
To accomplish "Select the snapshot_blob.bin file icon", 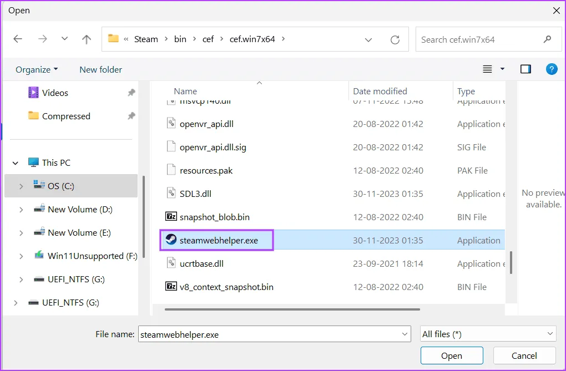I will coord(171,217).
